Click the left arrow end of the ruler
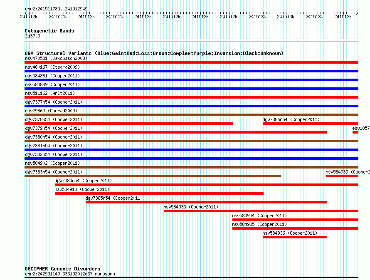The image size is (370, 280). click(26, 13)
